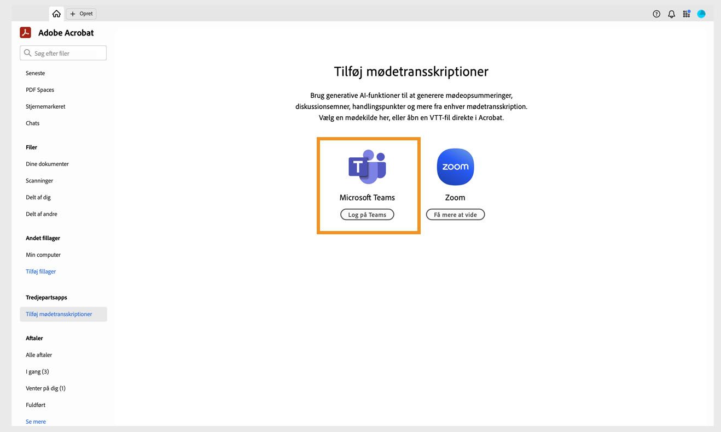The width and height of the screenshot is (721, 432).
Task: Go to the Home tab icon
Action: (x=56, y=14)
